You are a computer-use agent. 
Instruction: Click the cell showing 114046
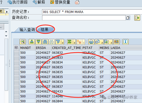[x=67, y=96]
